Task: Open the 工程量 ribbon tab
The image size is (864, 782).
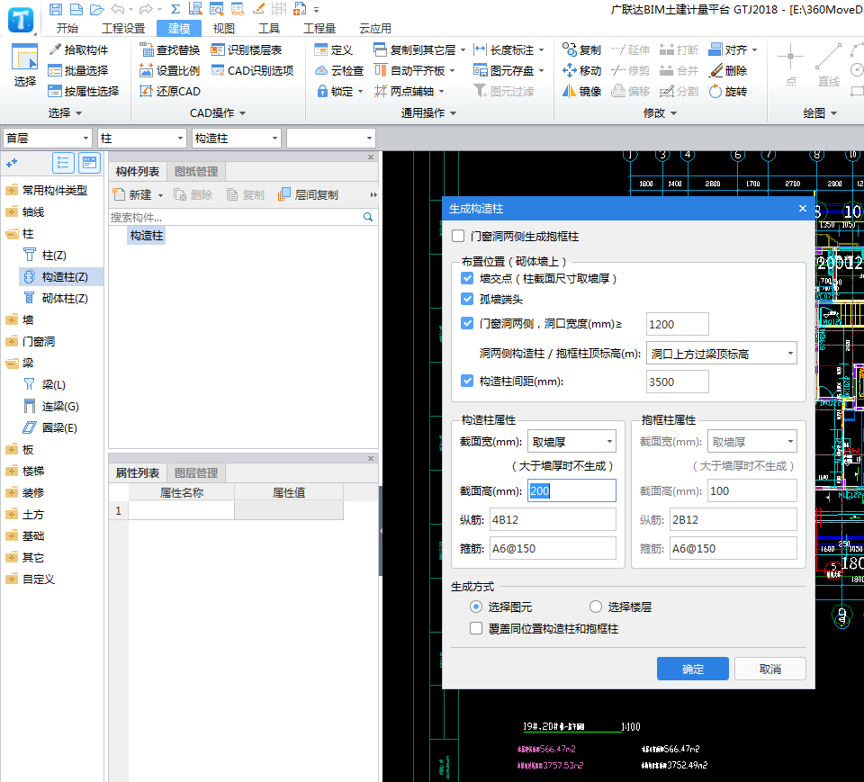Action: tap(319, 29)
